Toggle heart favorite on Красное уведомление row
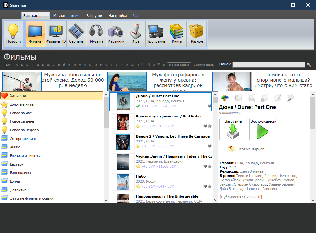Viewport: 316px width, 233px height. tap(205, 126)
